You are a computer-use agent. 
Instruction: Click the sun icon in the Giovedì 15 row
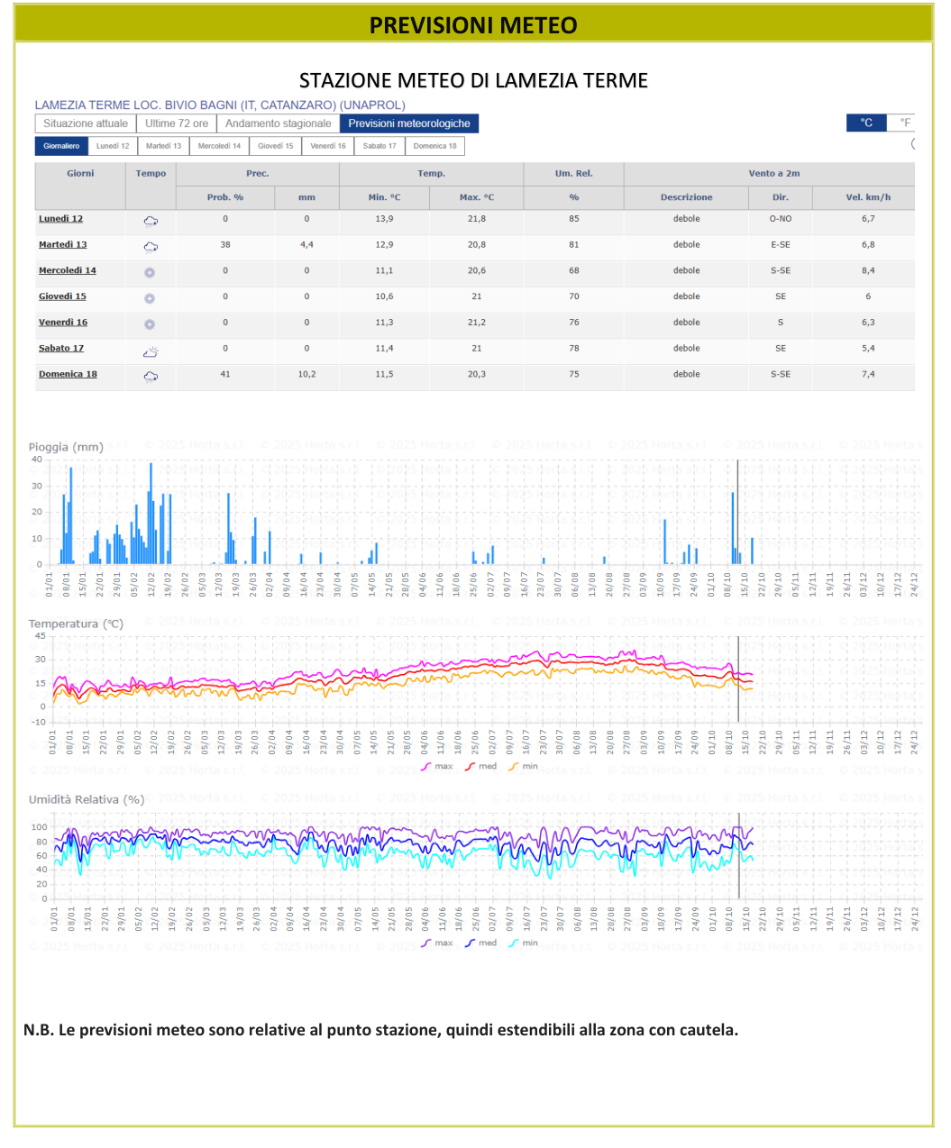(x=150, y=298)
